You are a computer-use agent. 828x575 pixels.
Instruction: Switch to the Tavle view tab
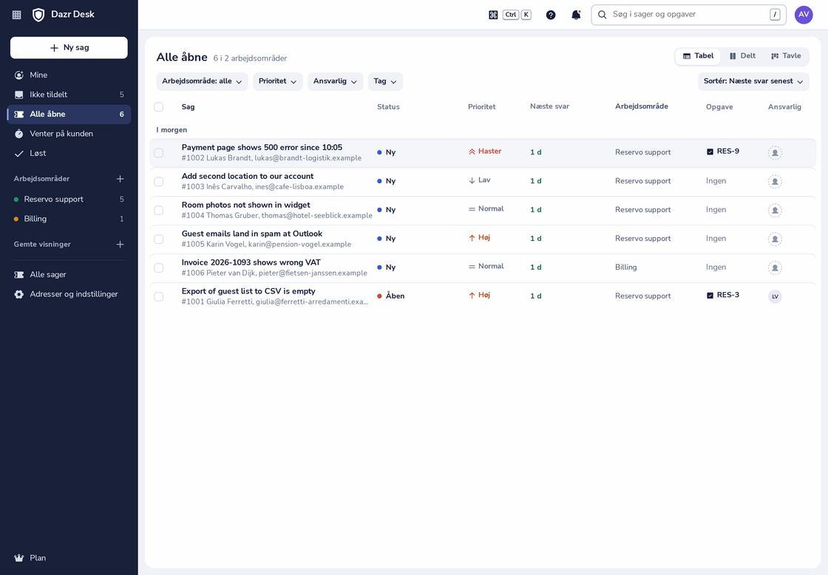point(786,56)
